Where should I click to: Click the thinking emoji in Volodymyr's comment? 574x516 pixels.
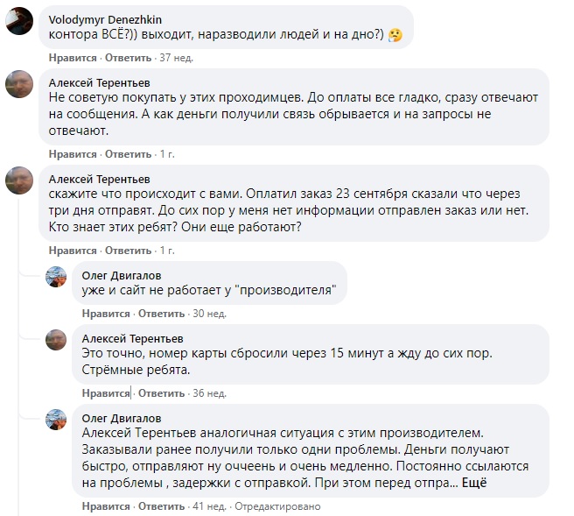pos(395,35)
